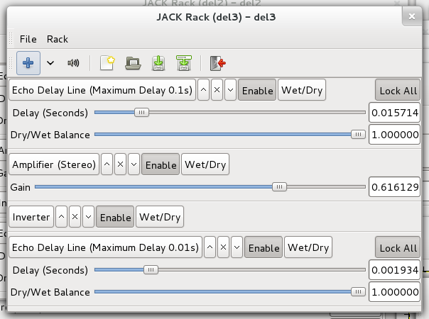Move the Inverter plugin down
This screenshot has width=429, height=319.
pos(88,217)
